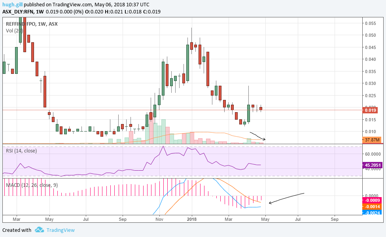
Task: Click the first May label on time axis
Action: tap(49, 219)
